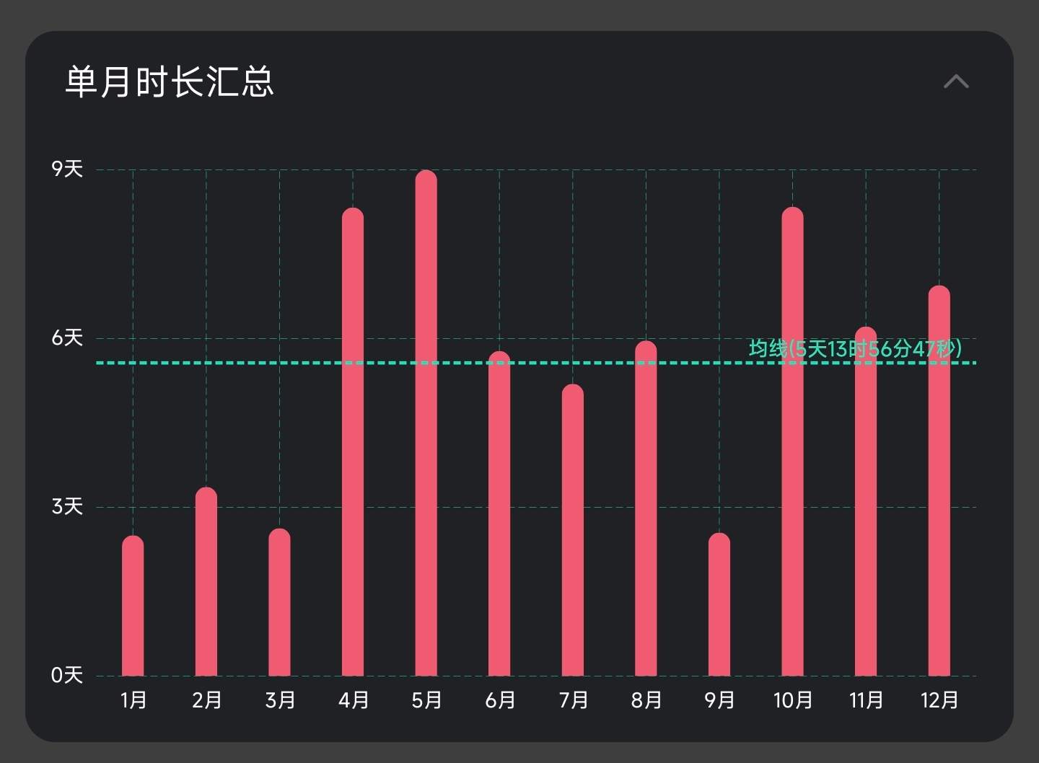Screen dimensions: 1039x763
Task: Select the 8月 bar
Action: [x=646, y=508]
